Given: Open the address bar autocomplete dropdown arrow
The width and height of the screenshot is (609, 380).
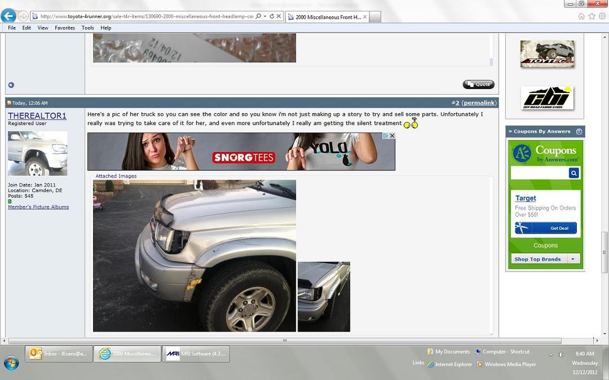Looking at the screenshot, I should click(x=265, y=16).
